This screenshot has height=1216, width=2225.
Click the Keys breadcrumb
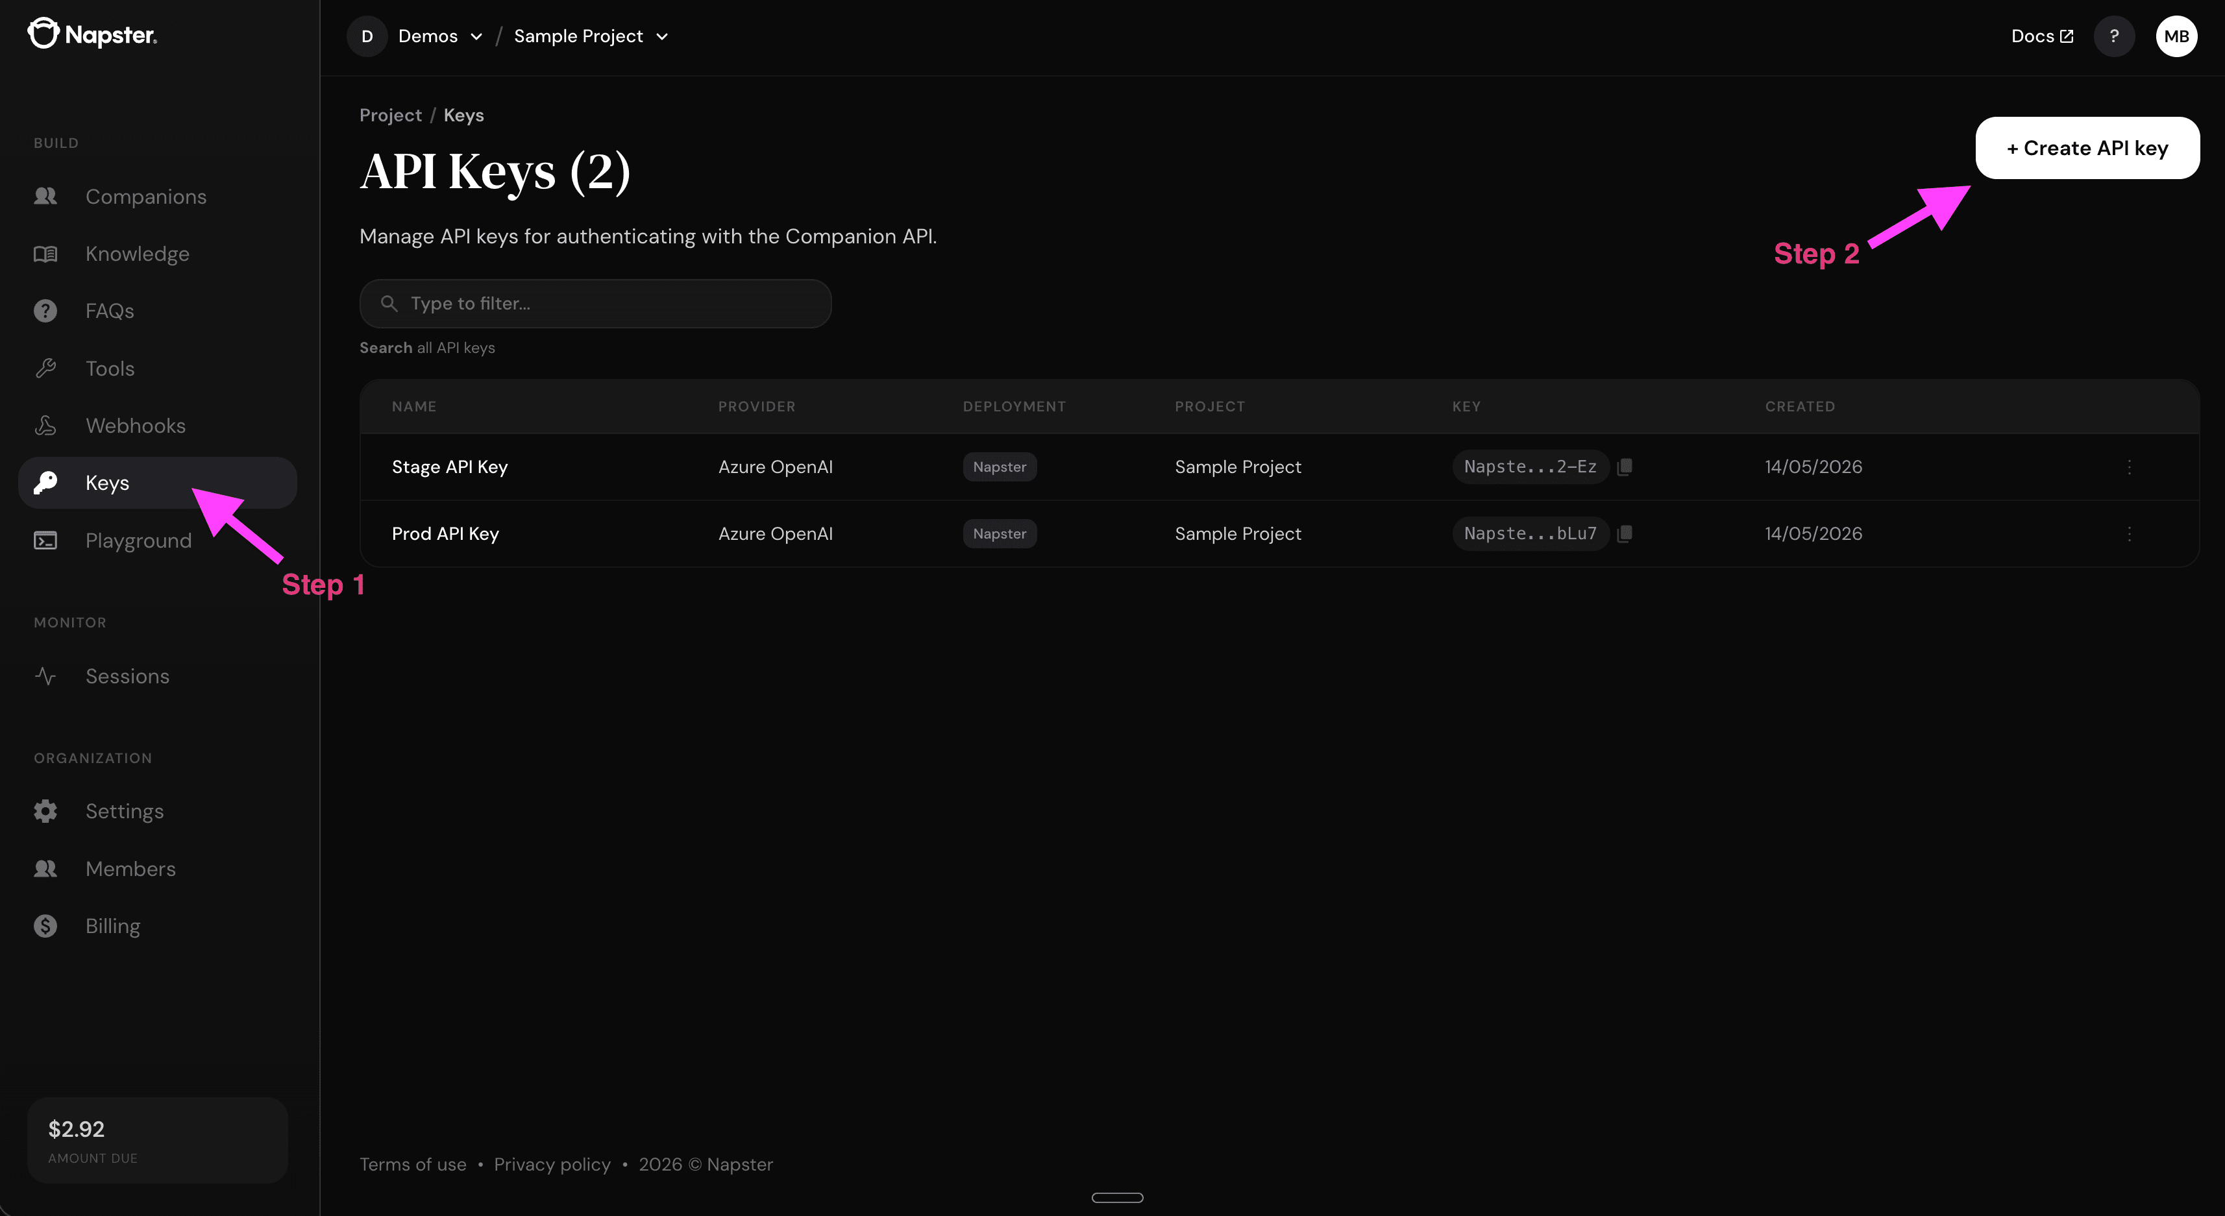pos(464,115)
